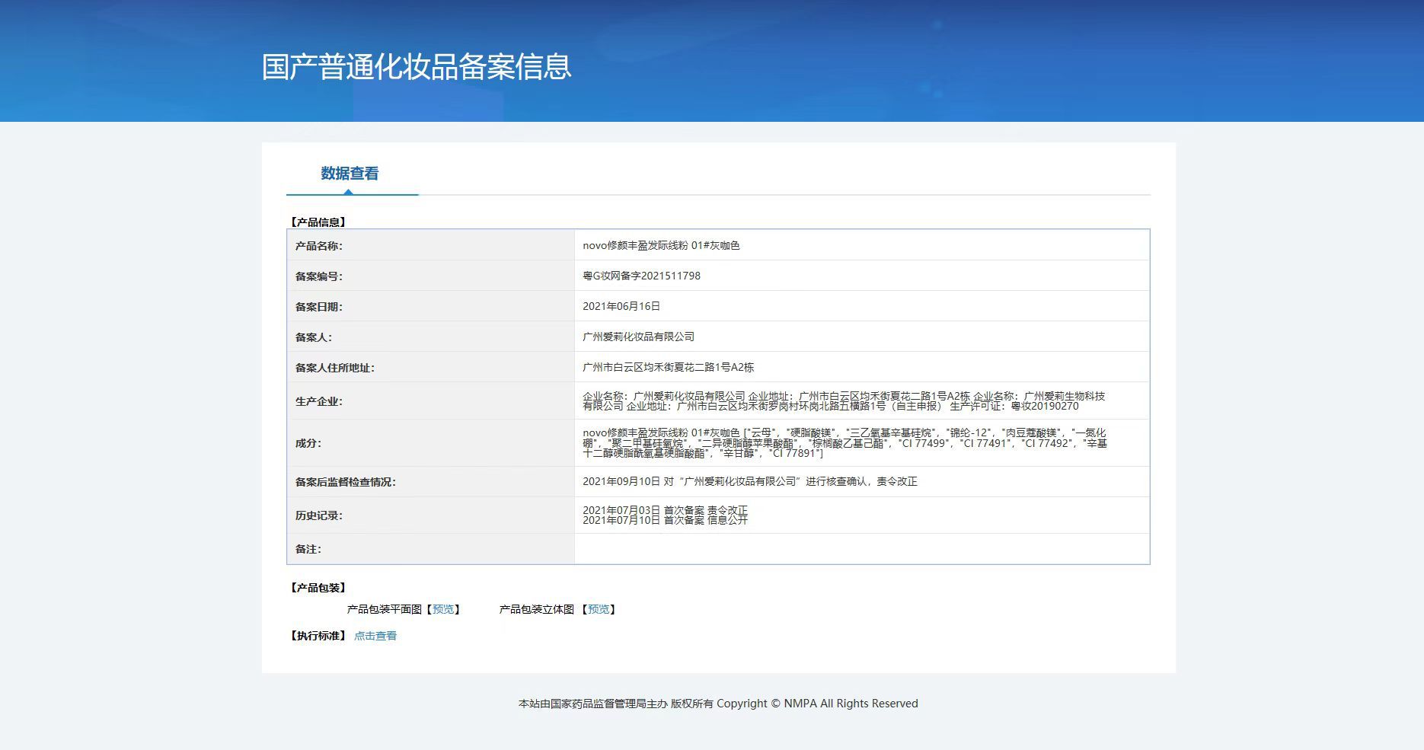Select history entry 2021年07月10日 首次备案 信息公开

tap(665, 520)
